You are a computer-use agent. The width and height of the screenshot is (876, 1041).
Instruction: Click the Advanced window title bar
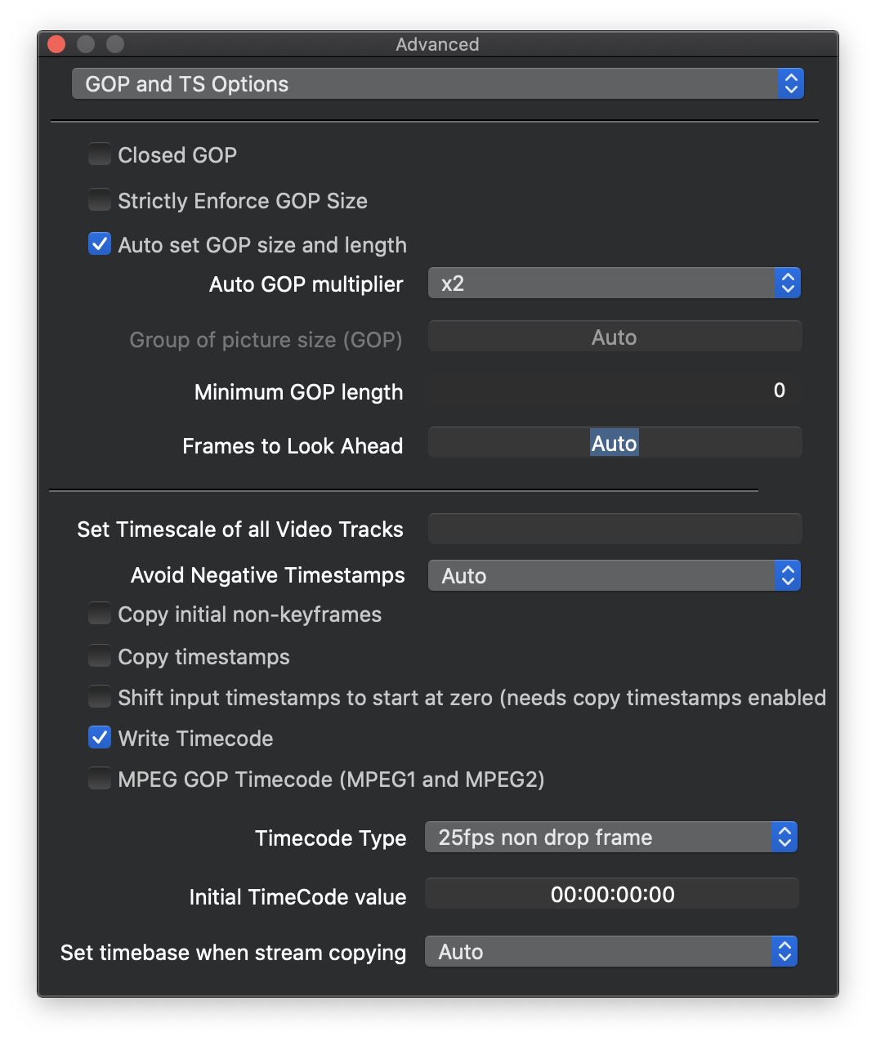[x=437, y=44]
